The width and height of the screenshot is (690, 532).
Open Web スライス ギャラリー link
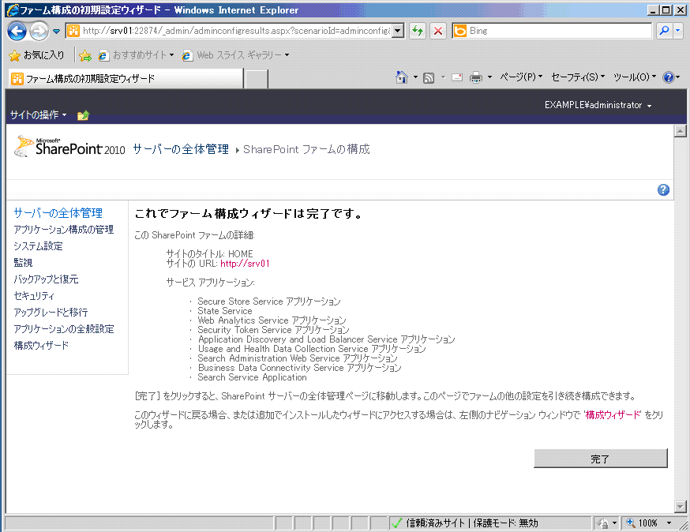point(235,55)
